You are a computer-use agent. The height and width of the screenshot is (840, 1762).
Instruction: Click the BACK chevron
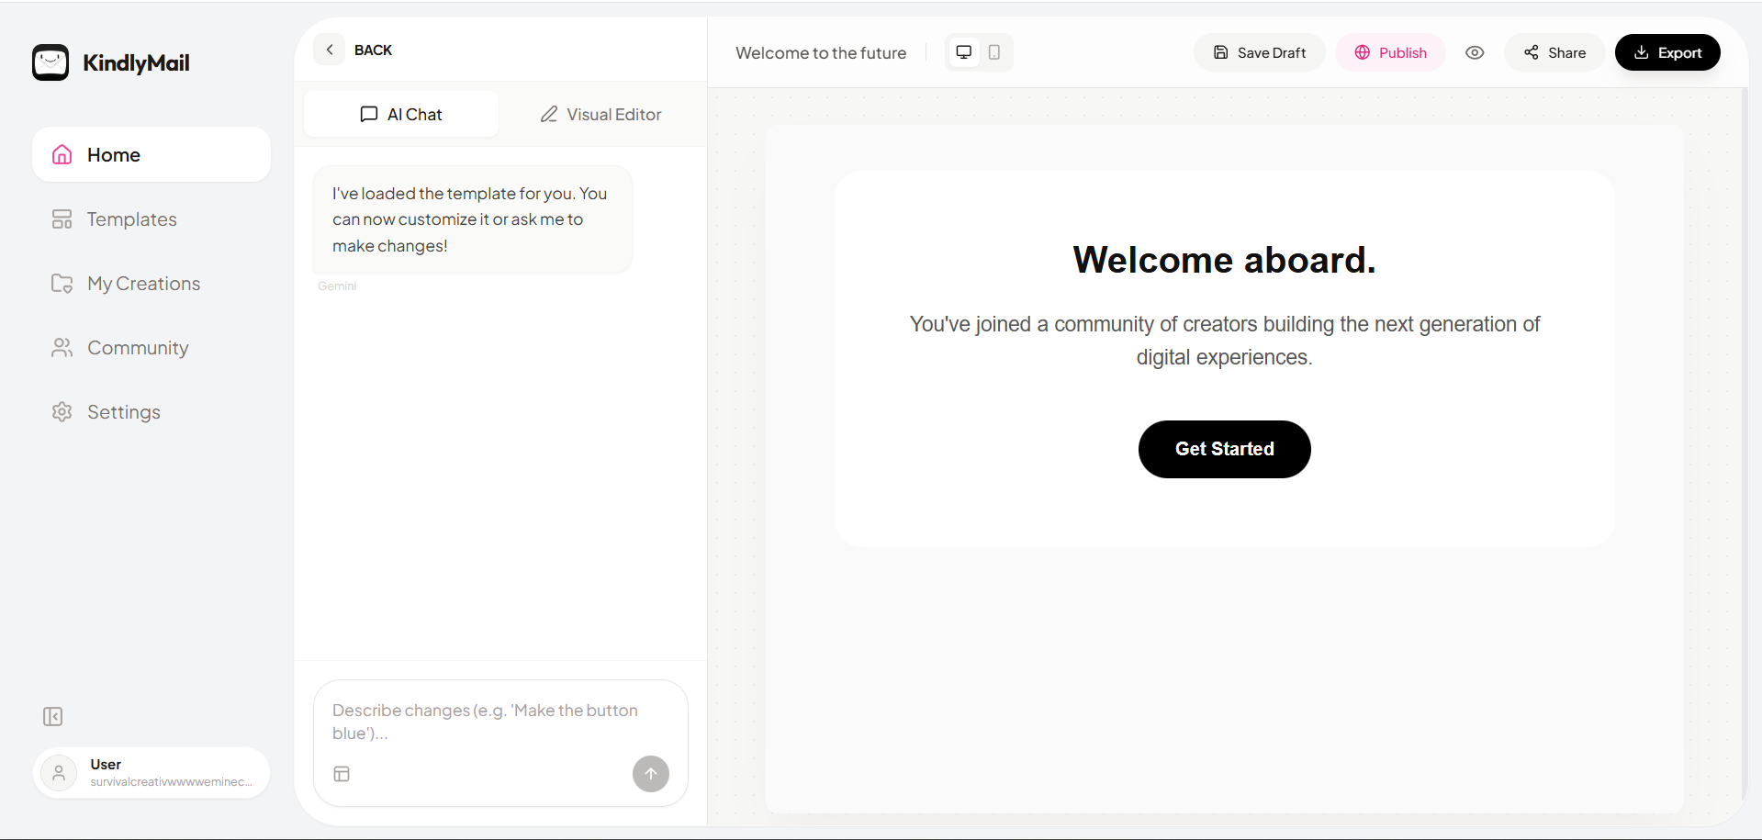(329, 49)
